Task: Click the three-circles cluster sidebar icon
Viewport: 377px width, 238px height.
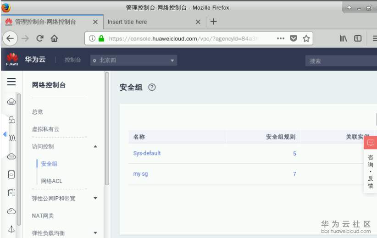Action: pyautogui.click(x=12, y=120)
